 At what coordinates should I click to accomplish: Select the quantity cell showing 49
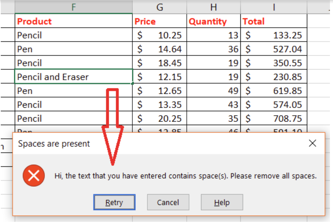(213, 91)
